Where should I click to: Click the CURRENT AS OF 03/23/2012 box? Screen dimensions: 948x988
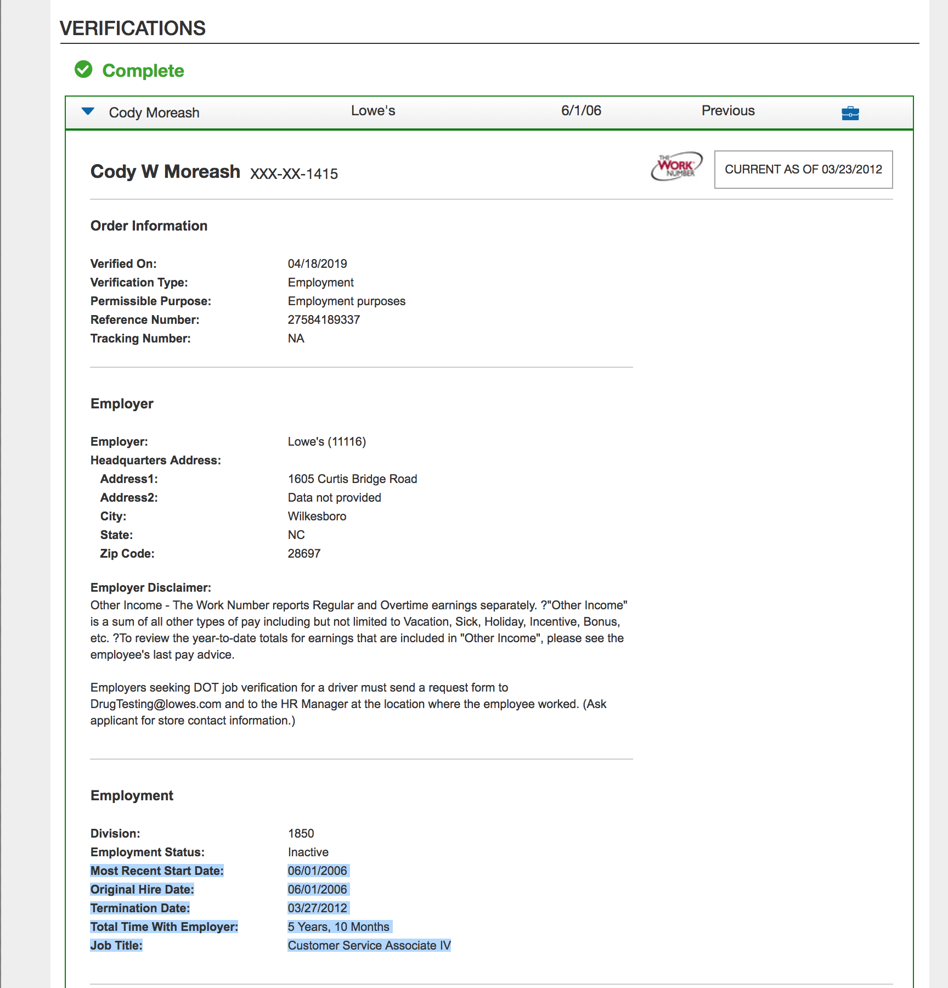[803, 170]
